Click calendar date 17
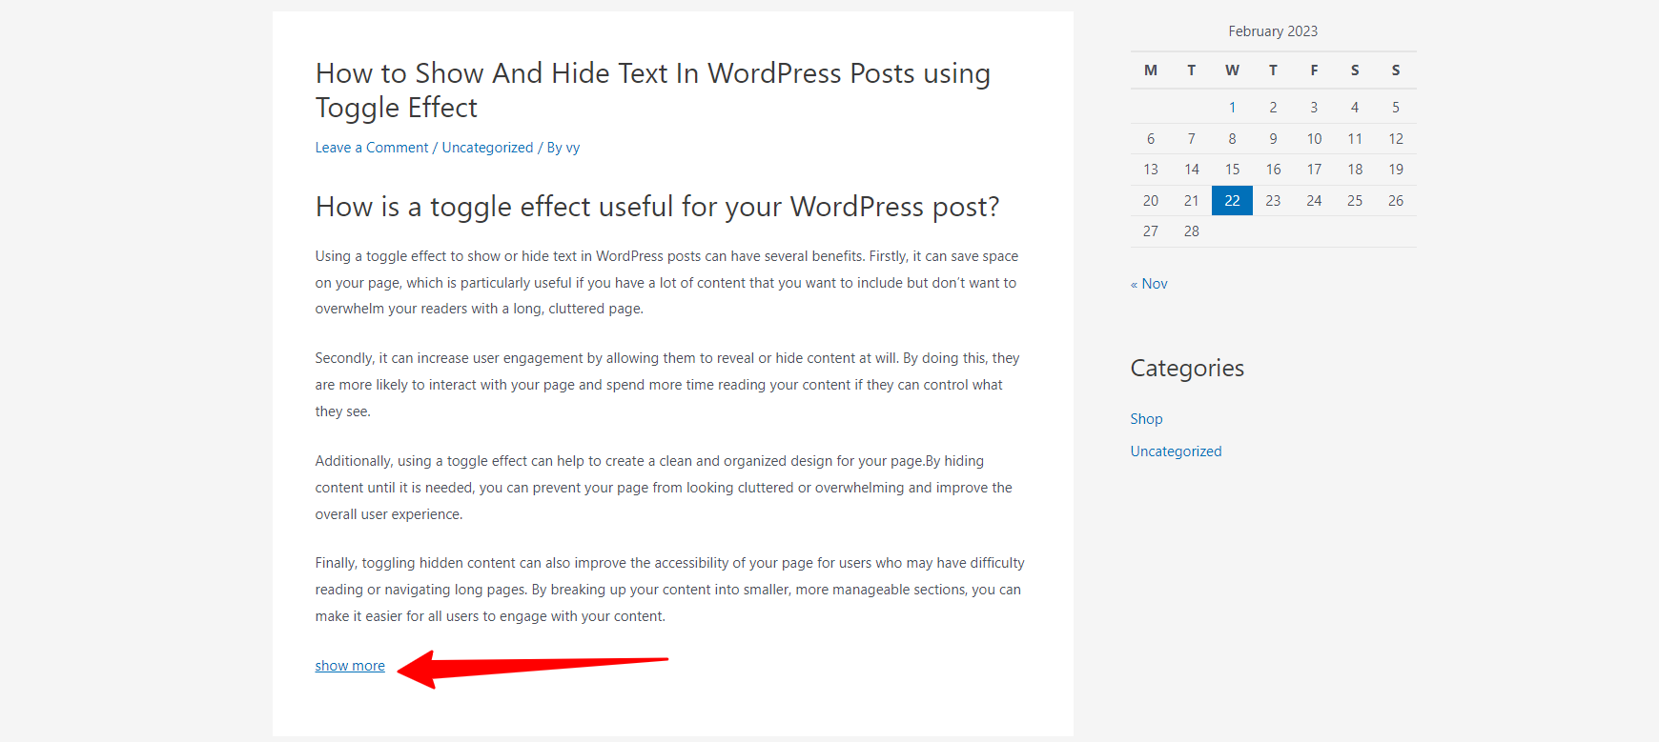The width and height of the screenshot is (1659, 742). (1314, 170)
